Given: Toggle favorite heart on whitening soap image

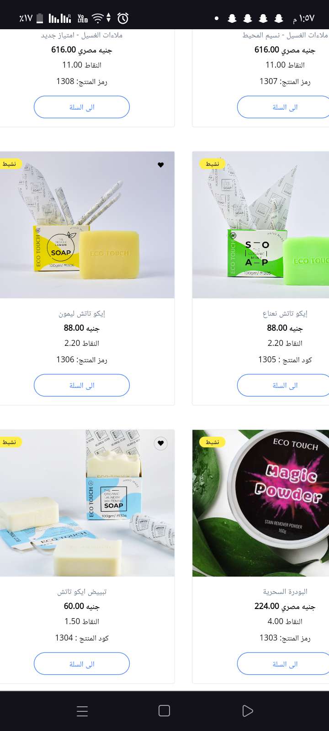Looking at the screenshot, I should [161, 443].
